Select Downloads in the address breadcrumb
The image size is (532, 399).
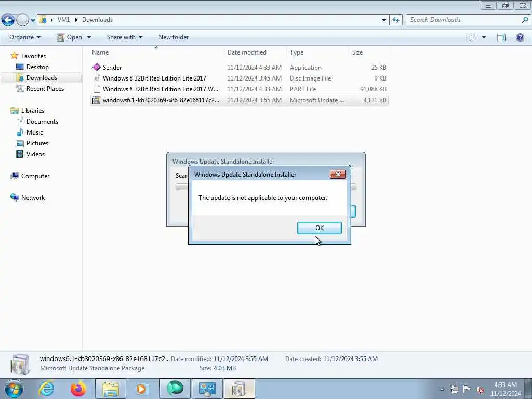tap(97, 20)
